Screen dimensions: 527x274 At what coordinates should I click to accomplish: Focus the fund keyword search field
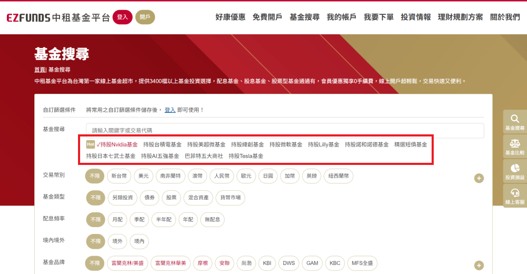[x=285, y=131]
